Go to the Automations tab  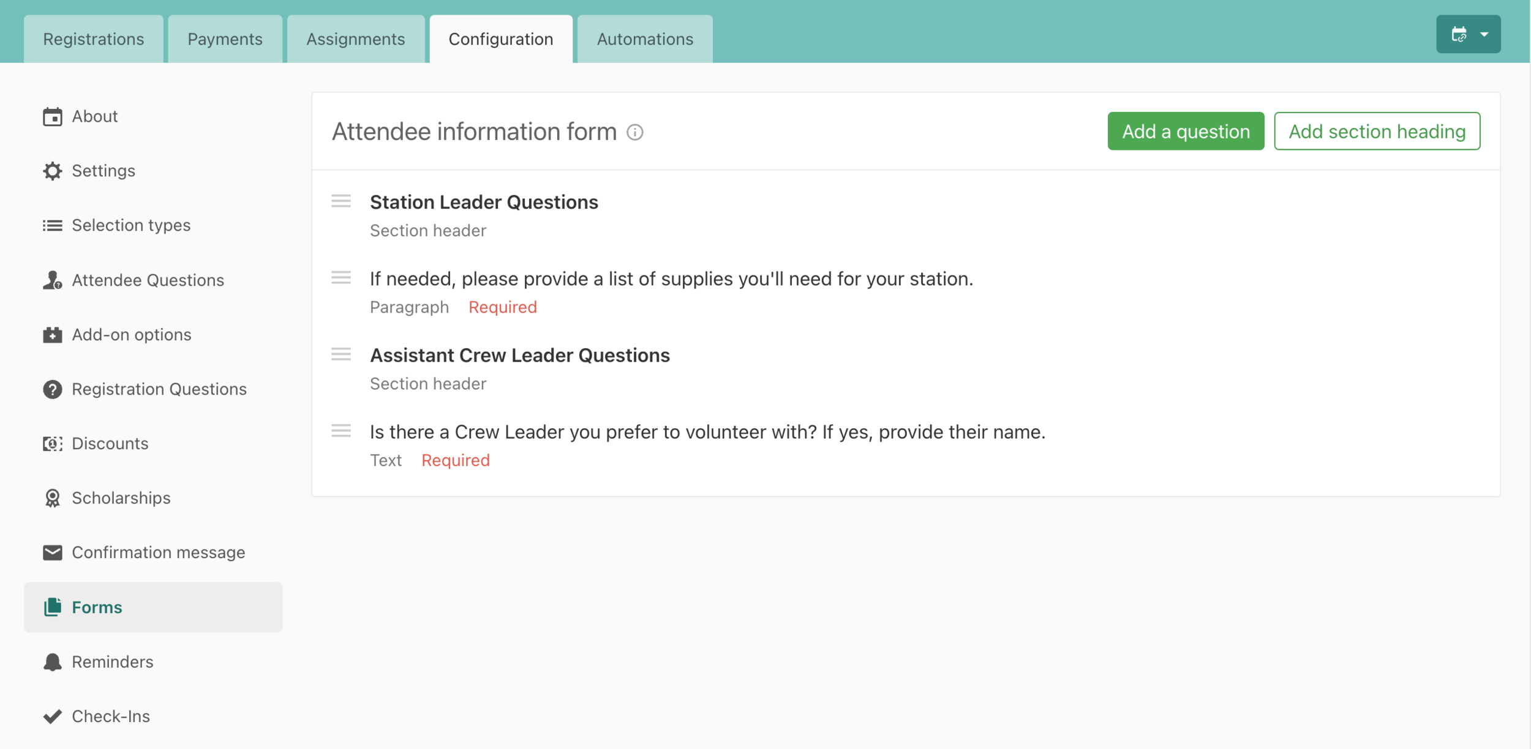pyautogui.click(x=645, y=39)
